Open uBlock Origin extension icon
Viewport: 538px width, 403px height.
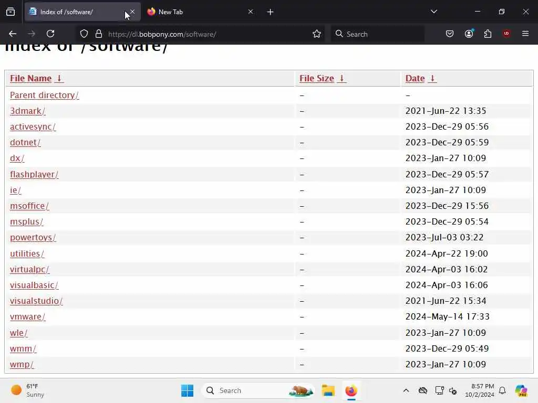506,34
